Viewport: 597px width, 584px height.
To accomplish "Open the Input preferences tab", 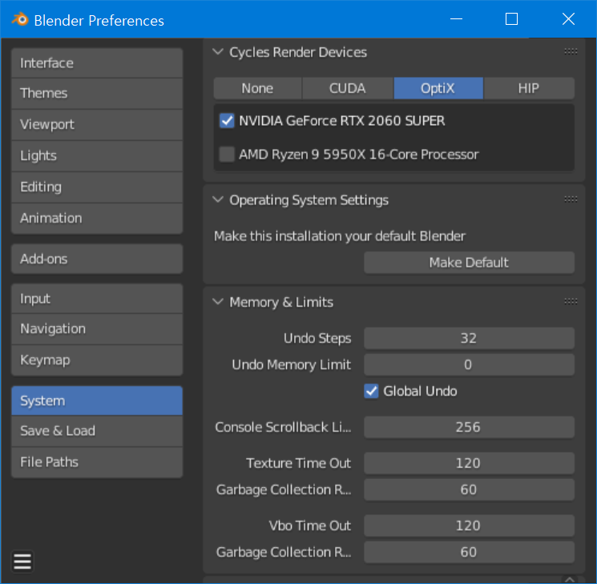I will point(97,299).
